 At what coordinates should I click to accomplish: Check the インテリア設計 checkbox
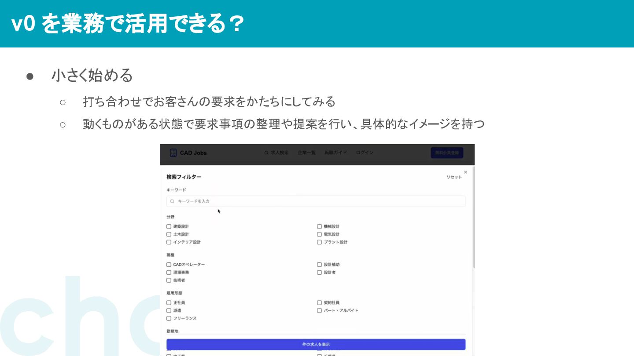169,242
